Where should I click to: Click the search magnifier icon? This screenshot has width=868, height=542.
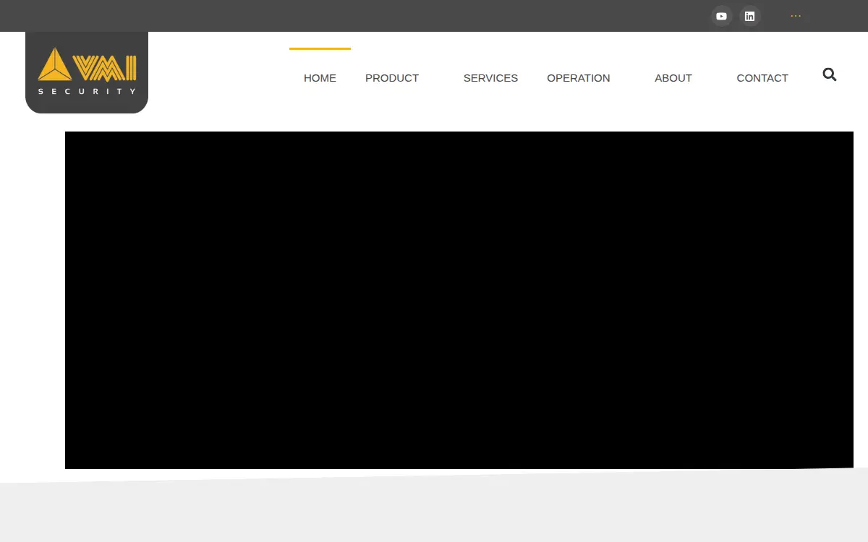[830, 74]
